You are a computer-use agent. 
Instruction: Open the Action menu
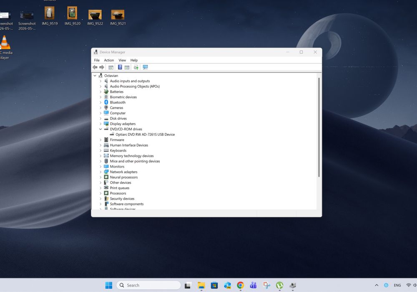(x=109, y=60)
